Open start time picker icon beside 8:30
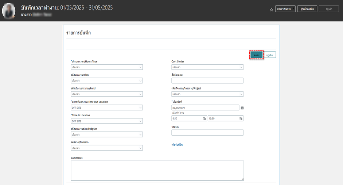343x185 pixels. tap(204, 118)
